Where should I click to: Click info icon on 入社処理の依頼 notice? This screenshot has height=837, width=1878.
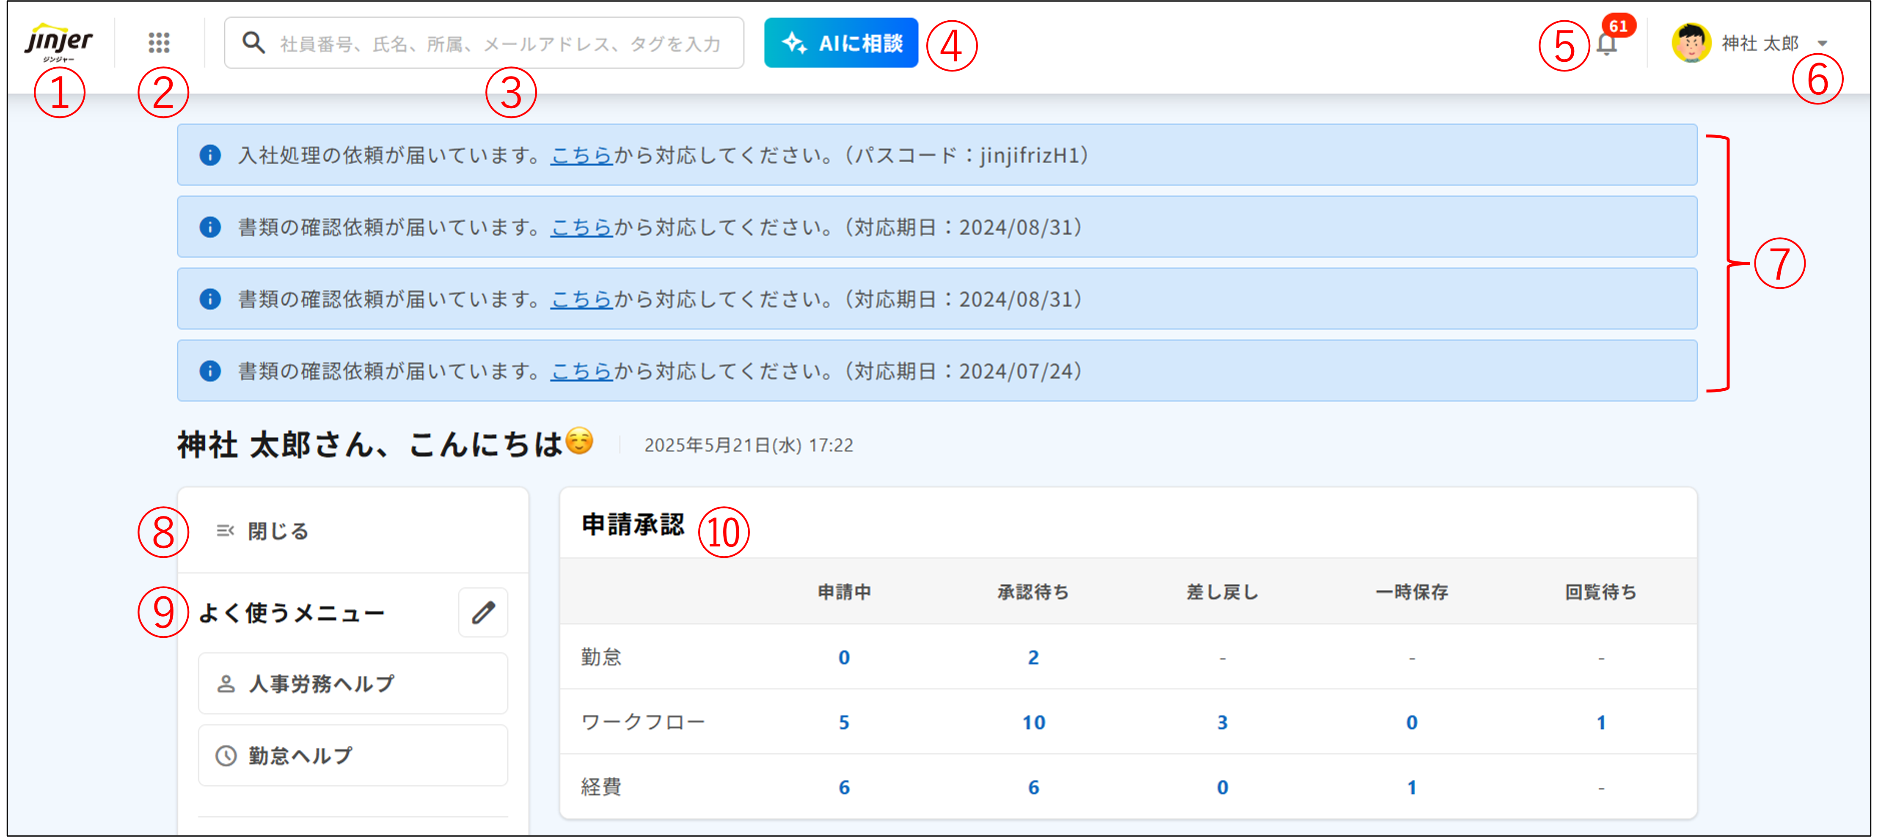tap(210, 155)
